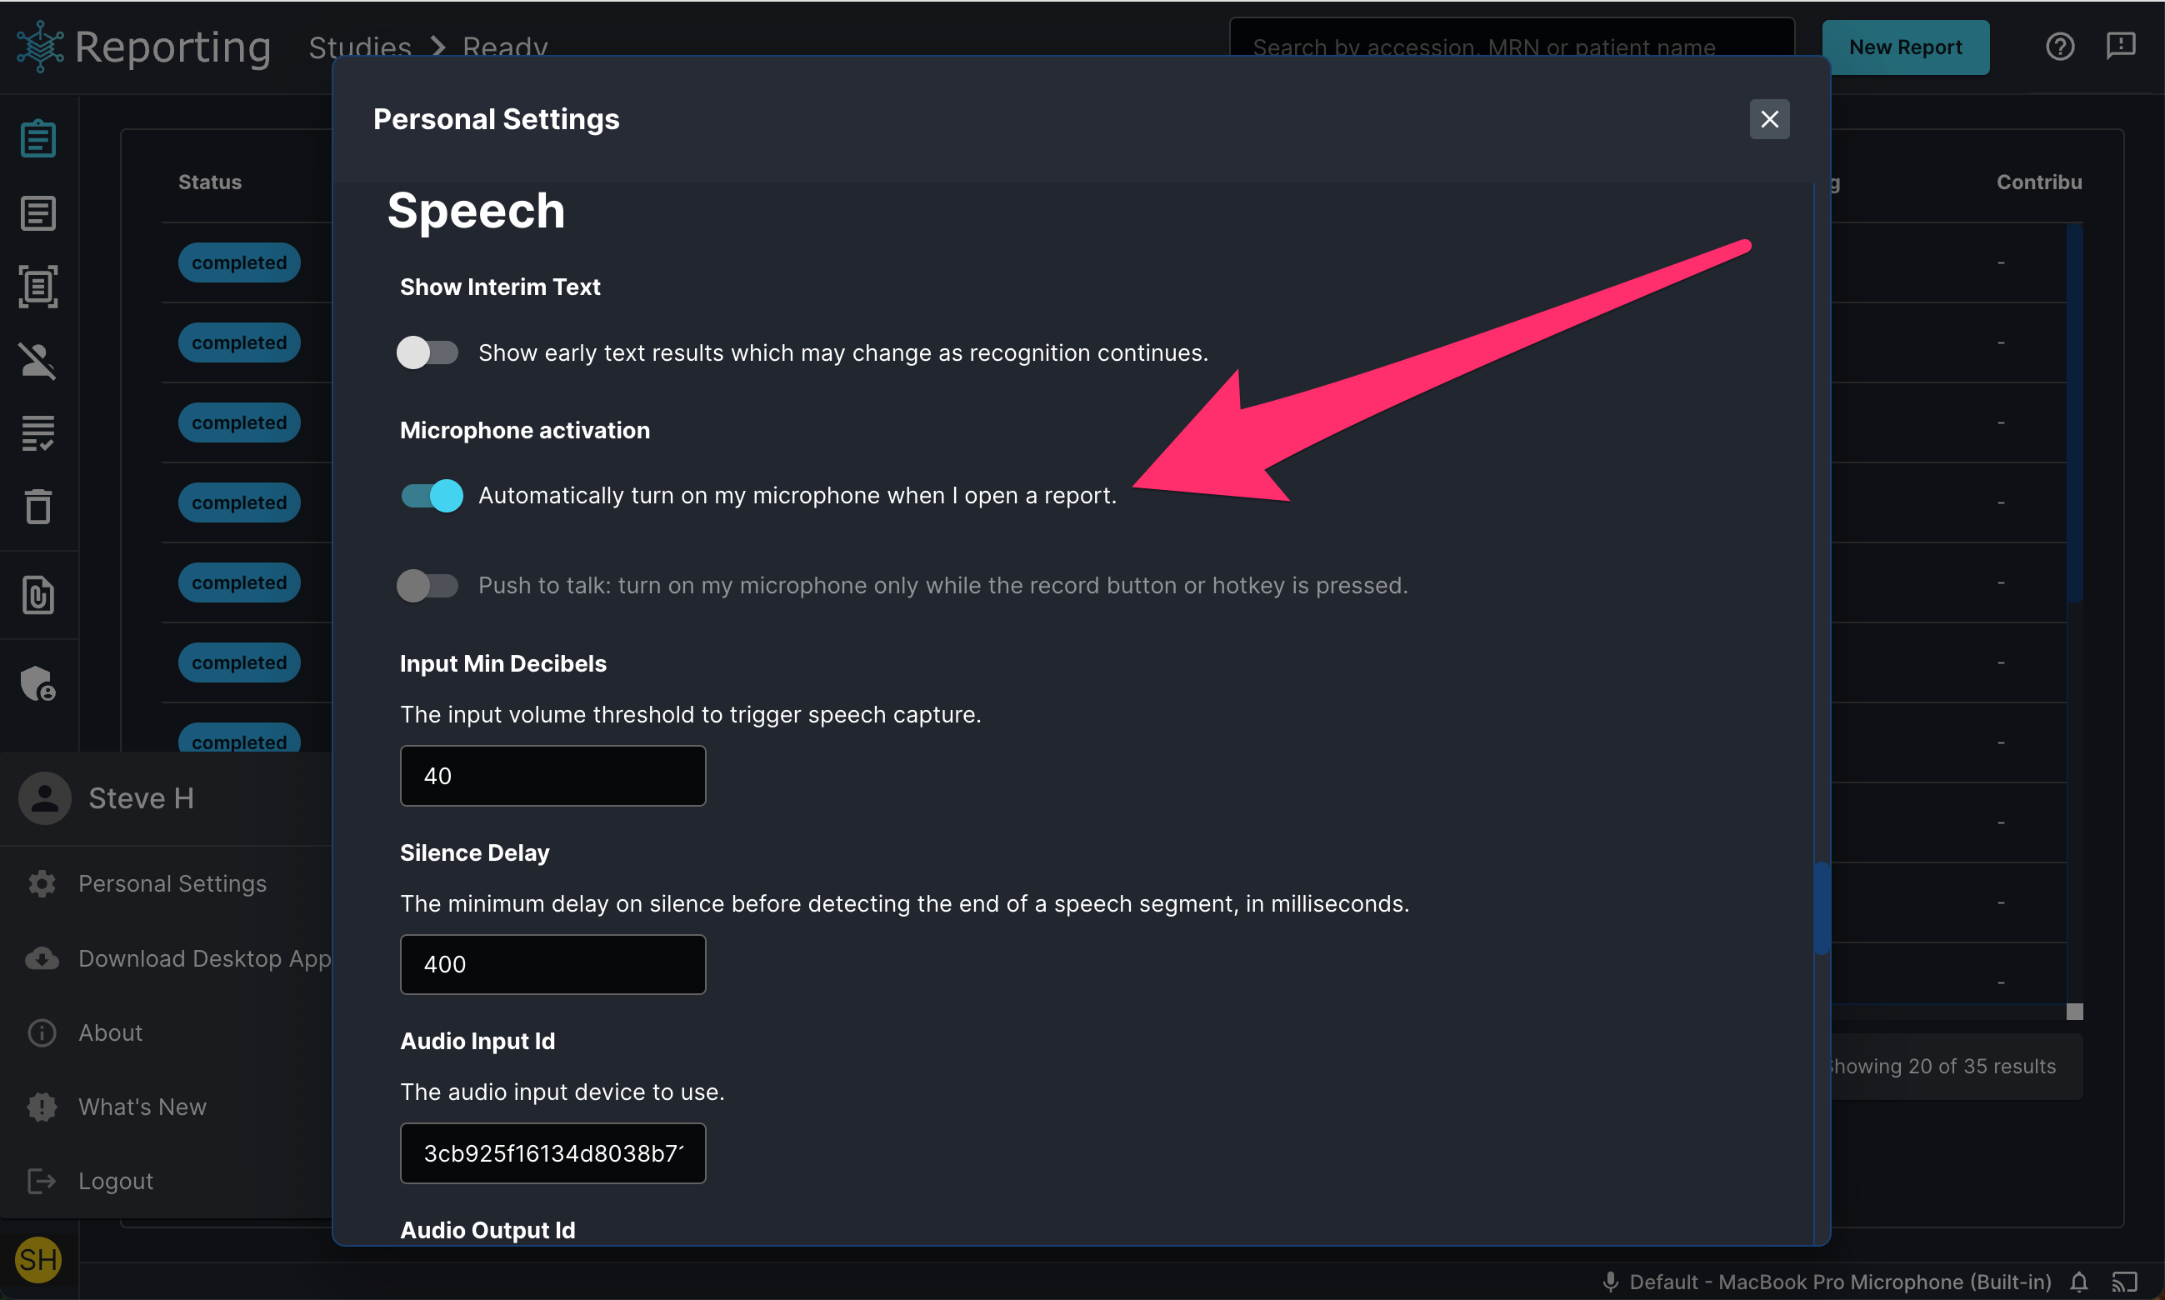Open the clipboard worklist sidebar icon

coord(37,139)
